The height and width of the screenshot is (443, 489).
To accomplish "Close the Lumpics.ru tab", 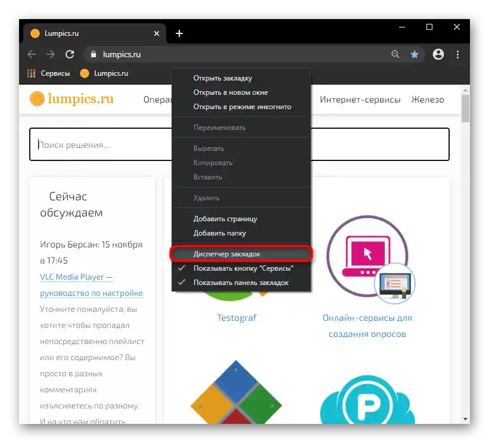I will 157,33.
